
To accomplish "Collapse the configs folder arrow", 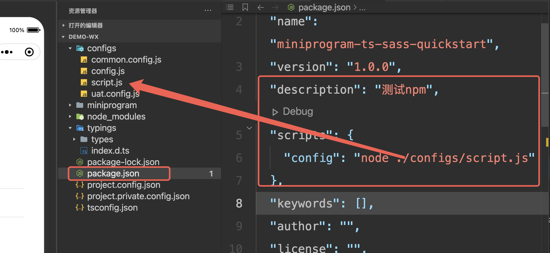I will [x=70, y=48].
